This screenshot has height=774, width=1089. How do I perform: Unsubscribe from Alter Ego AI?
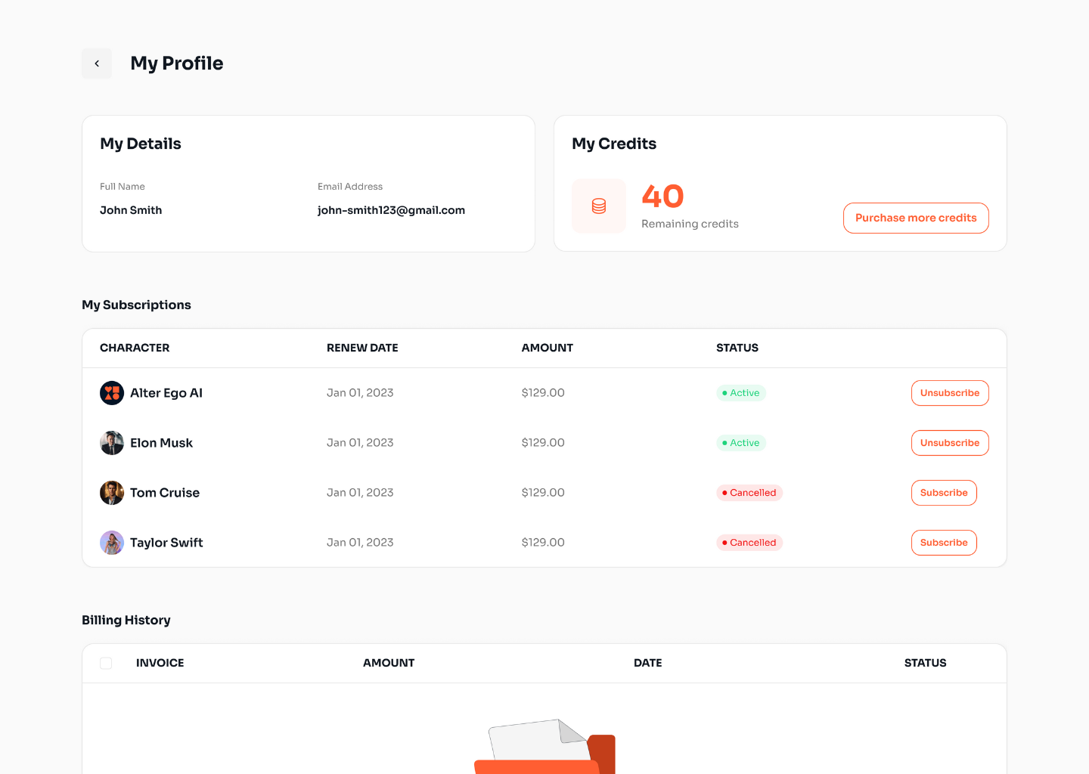coord(949,393)
